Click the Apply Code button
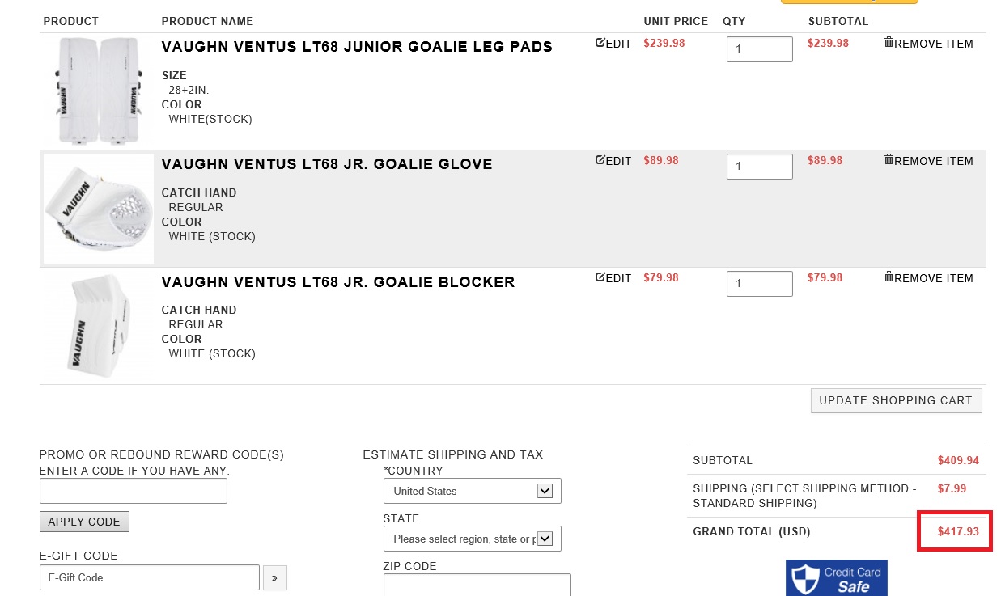1001x596 pixels. 84,522
